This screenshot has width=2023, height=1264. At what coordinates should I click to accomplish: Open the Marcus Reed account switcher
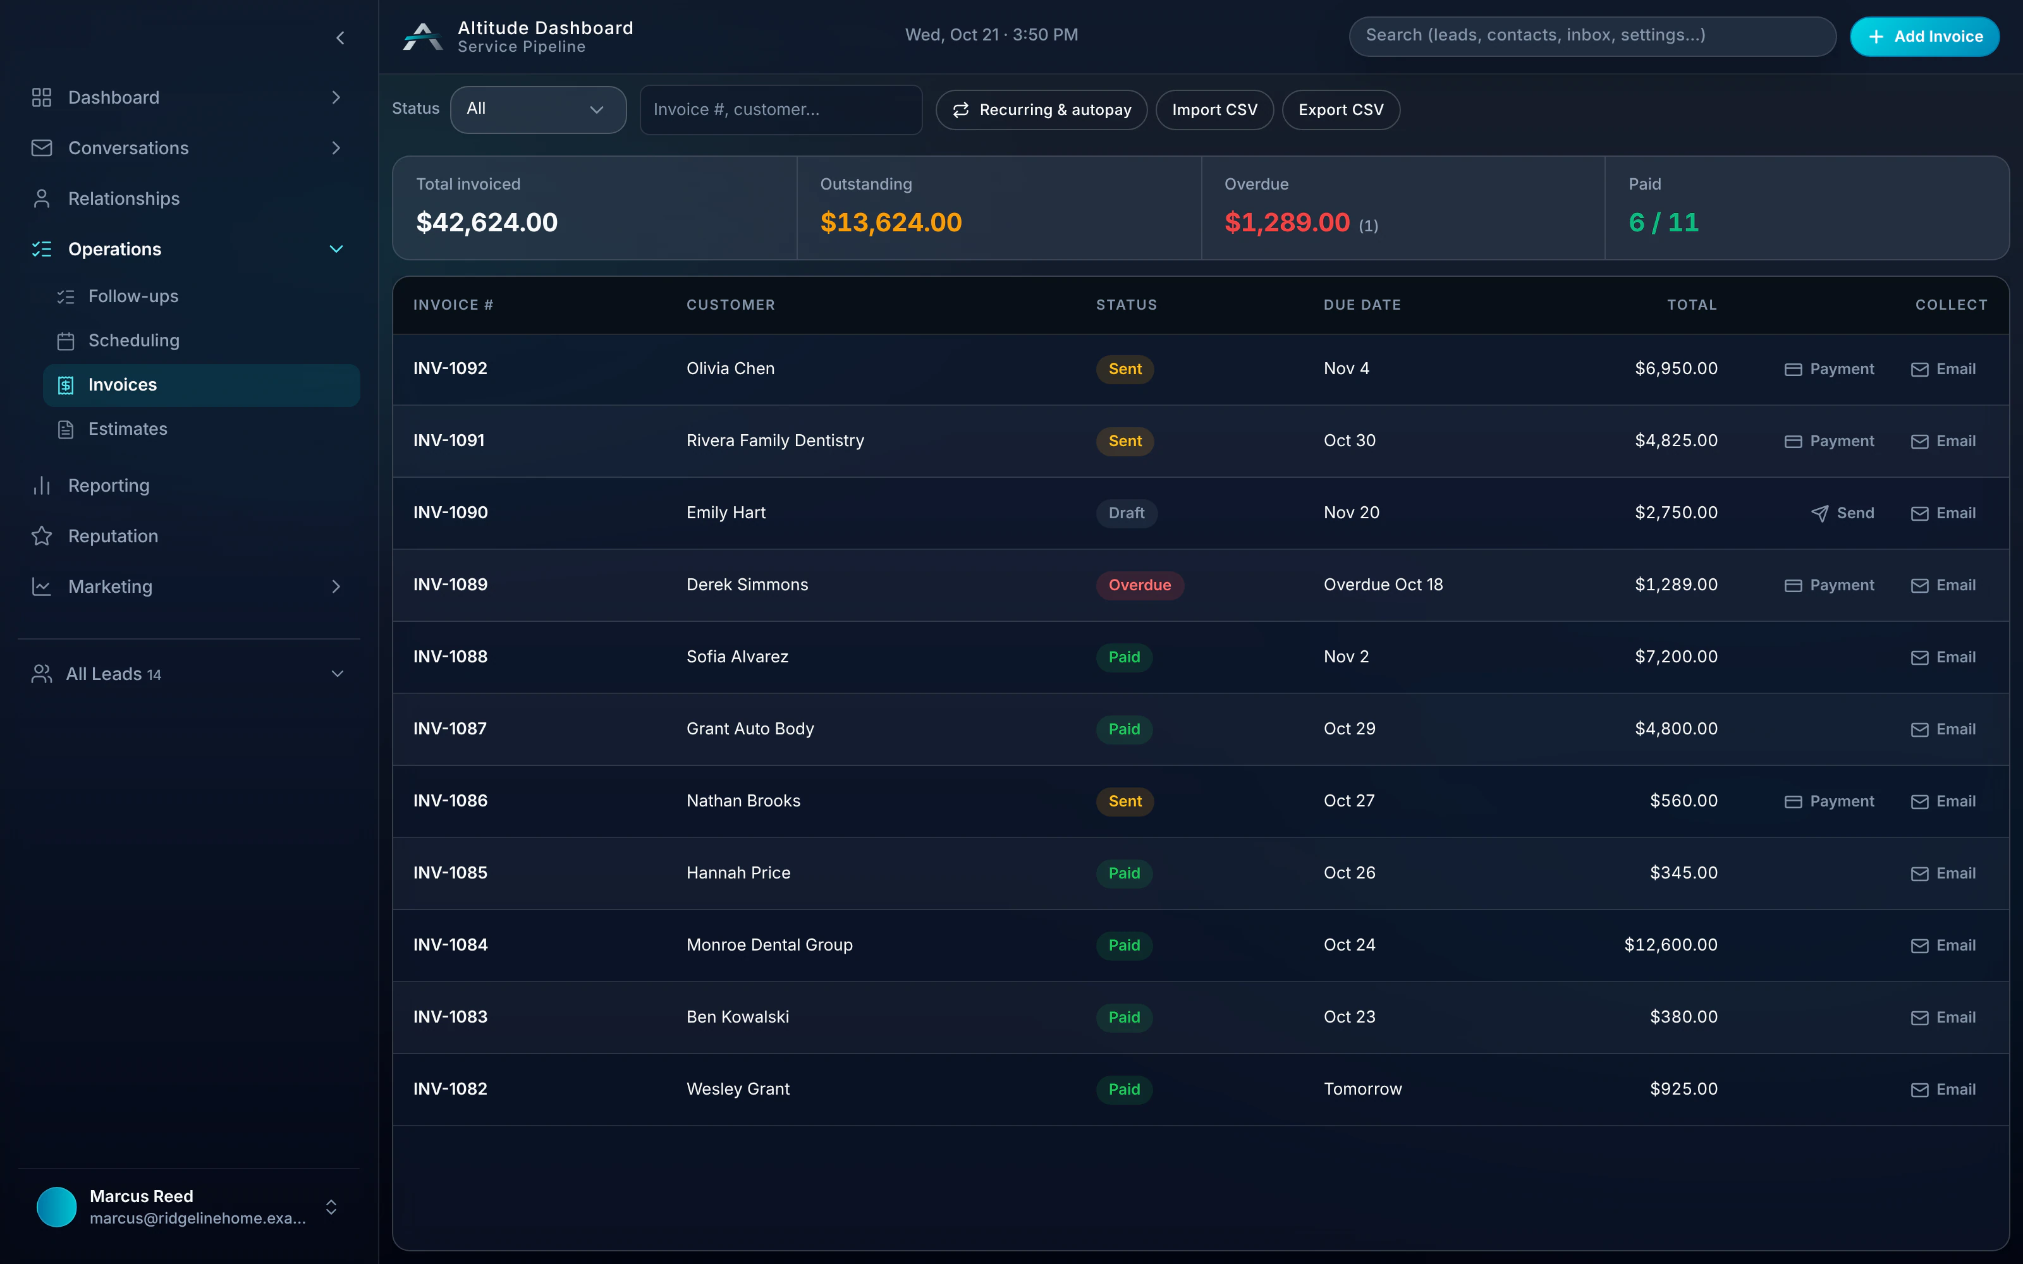[189, 1206]
